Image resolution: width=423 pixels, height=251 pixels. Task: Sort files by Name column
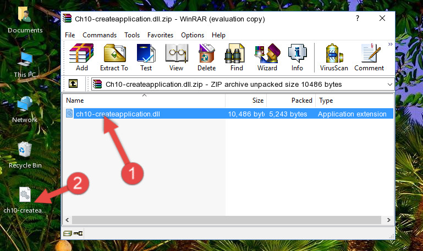point(144,101)
